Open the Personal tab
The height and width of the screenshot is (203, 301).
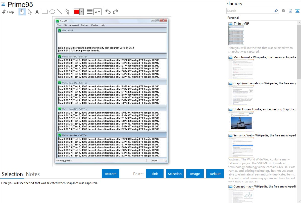click(233, 18)
